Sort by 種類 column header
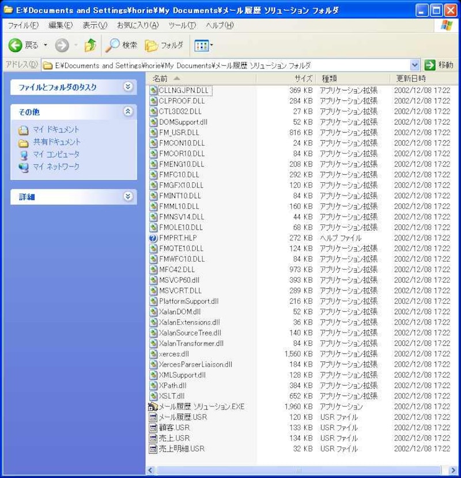This screenshot has width=461, height=478. pos(353,78)
